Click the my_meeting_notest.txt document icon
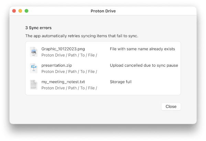 point(34,85)
